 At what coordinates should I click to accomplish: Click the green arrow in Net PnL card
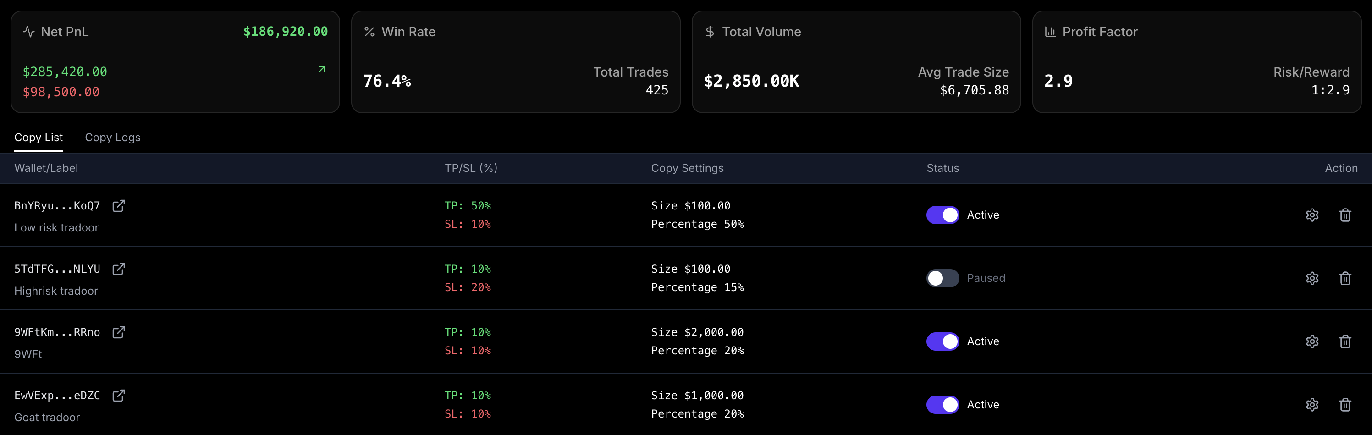(320, 69)
